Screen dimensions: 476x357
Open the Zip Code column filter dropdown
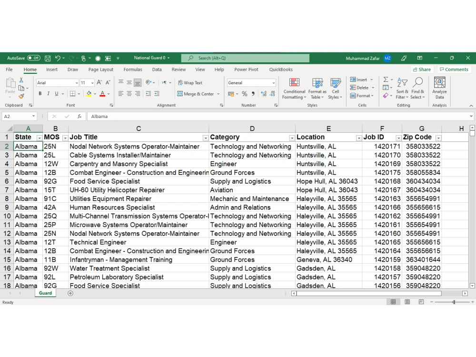(438, 138)
